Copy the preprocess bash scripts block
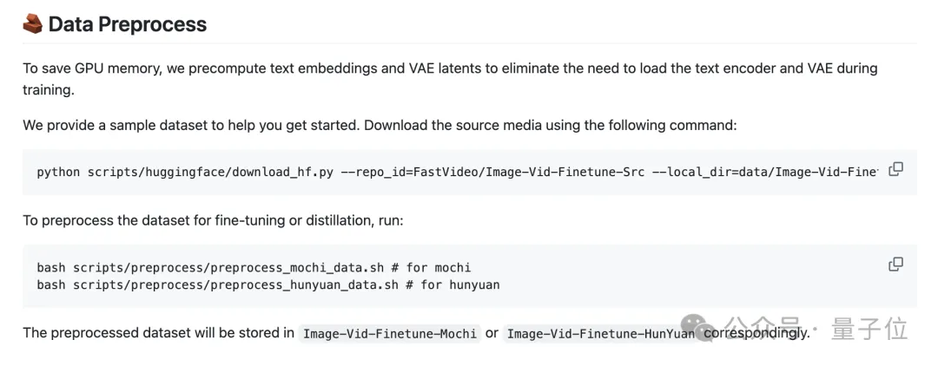The height and width of the screenshot is (366, 938). click(x=895, y=264)
